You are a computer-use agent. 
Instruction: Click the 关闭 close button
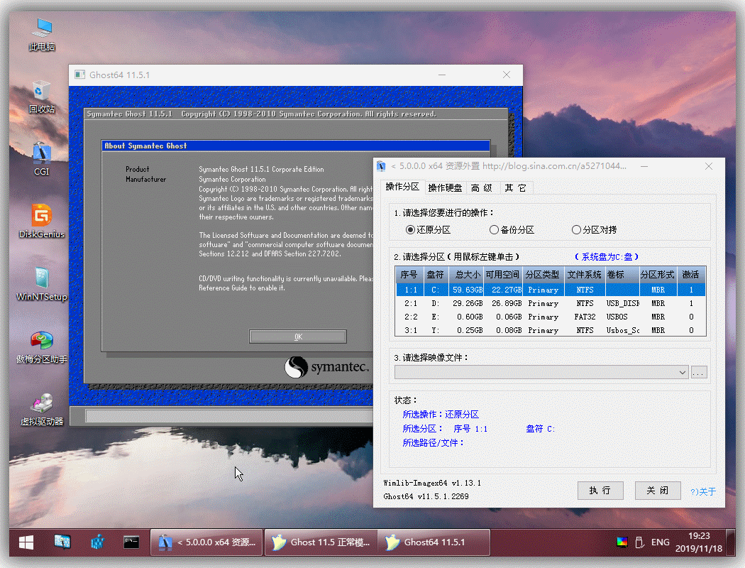pyautogui.click(x=658, y=491)
